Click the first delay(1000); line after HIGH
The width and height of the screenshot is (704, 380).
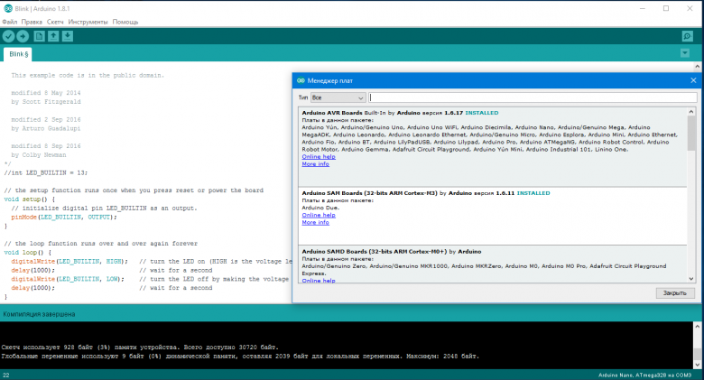coord(32,270)
